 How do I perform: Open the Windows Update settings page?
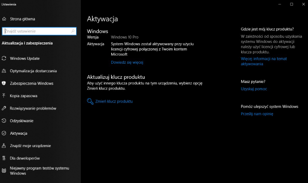click(x=25, y=59)
